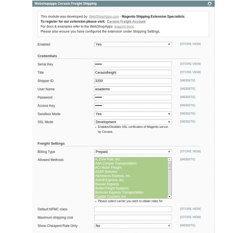The height and width of the screenshot is (233, 249).
Task: Select Capital Couriers, Inc. carrier
Action: pos(131,196)
